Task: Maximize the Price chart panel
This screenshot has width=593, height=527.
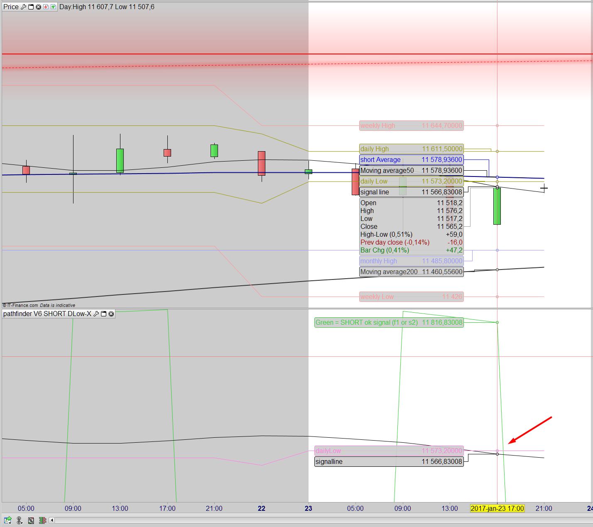Action: tap(31, 7)
